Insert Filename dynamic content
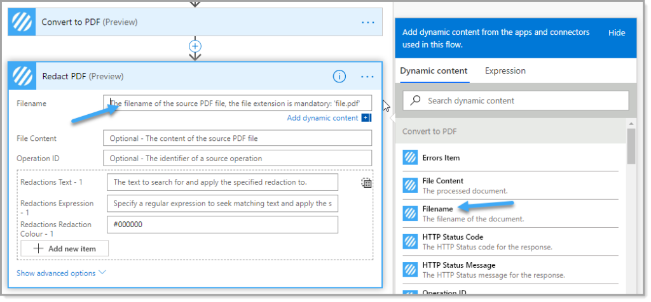This screenshot has width=651, height=302. point(511,214)
